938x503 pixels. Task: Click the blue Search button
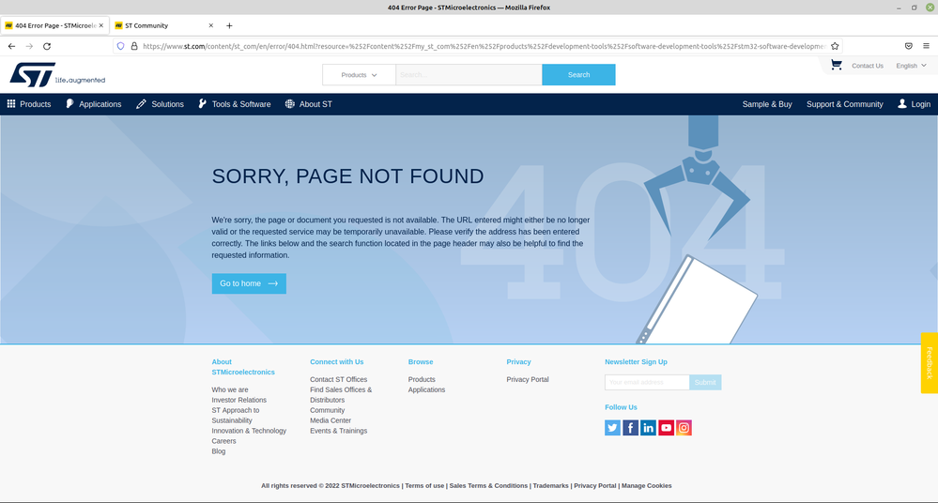[578, 75]
